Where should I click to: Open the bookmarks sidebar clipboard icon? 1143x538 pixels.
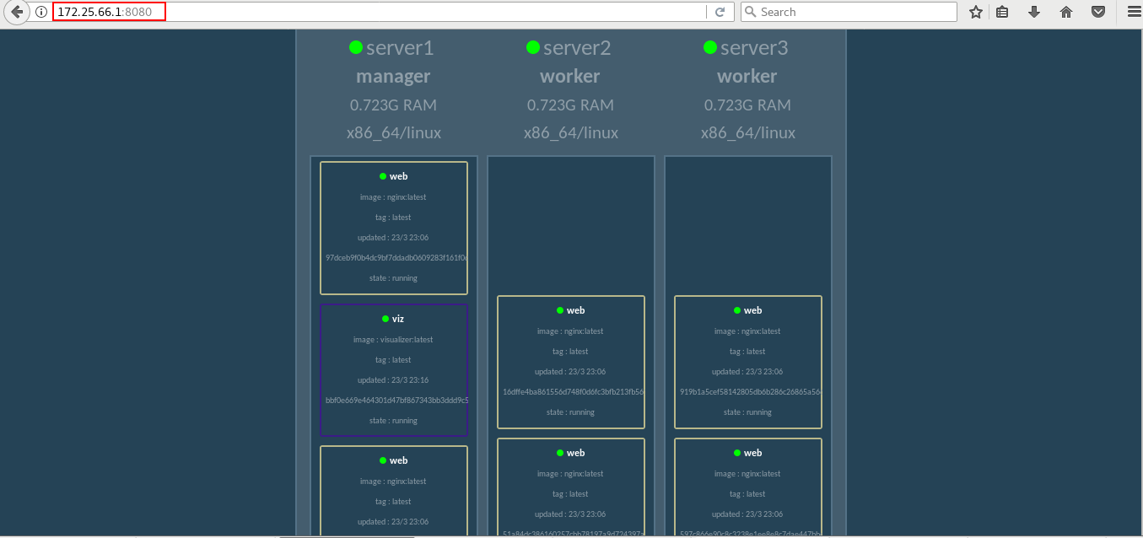point(1001,12)
